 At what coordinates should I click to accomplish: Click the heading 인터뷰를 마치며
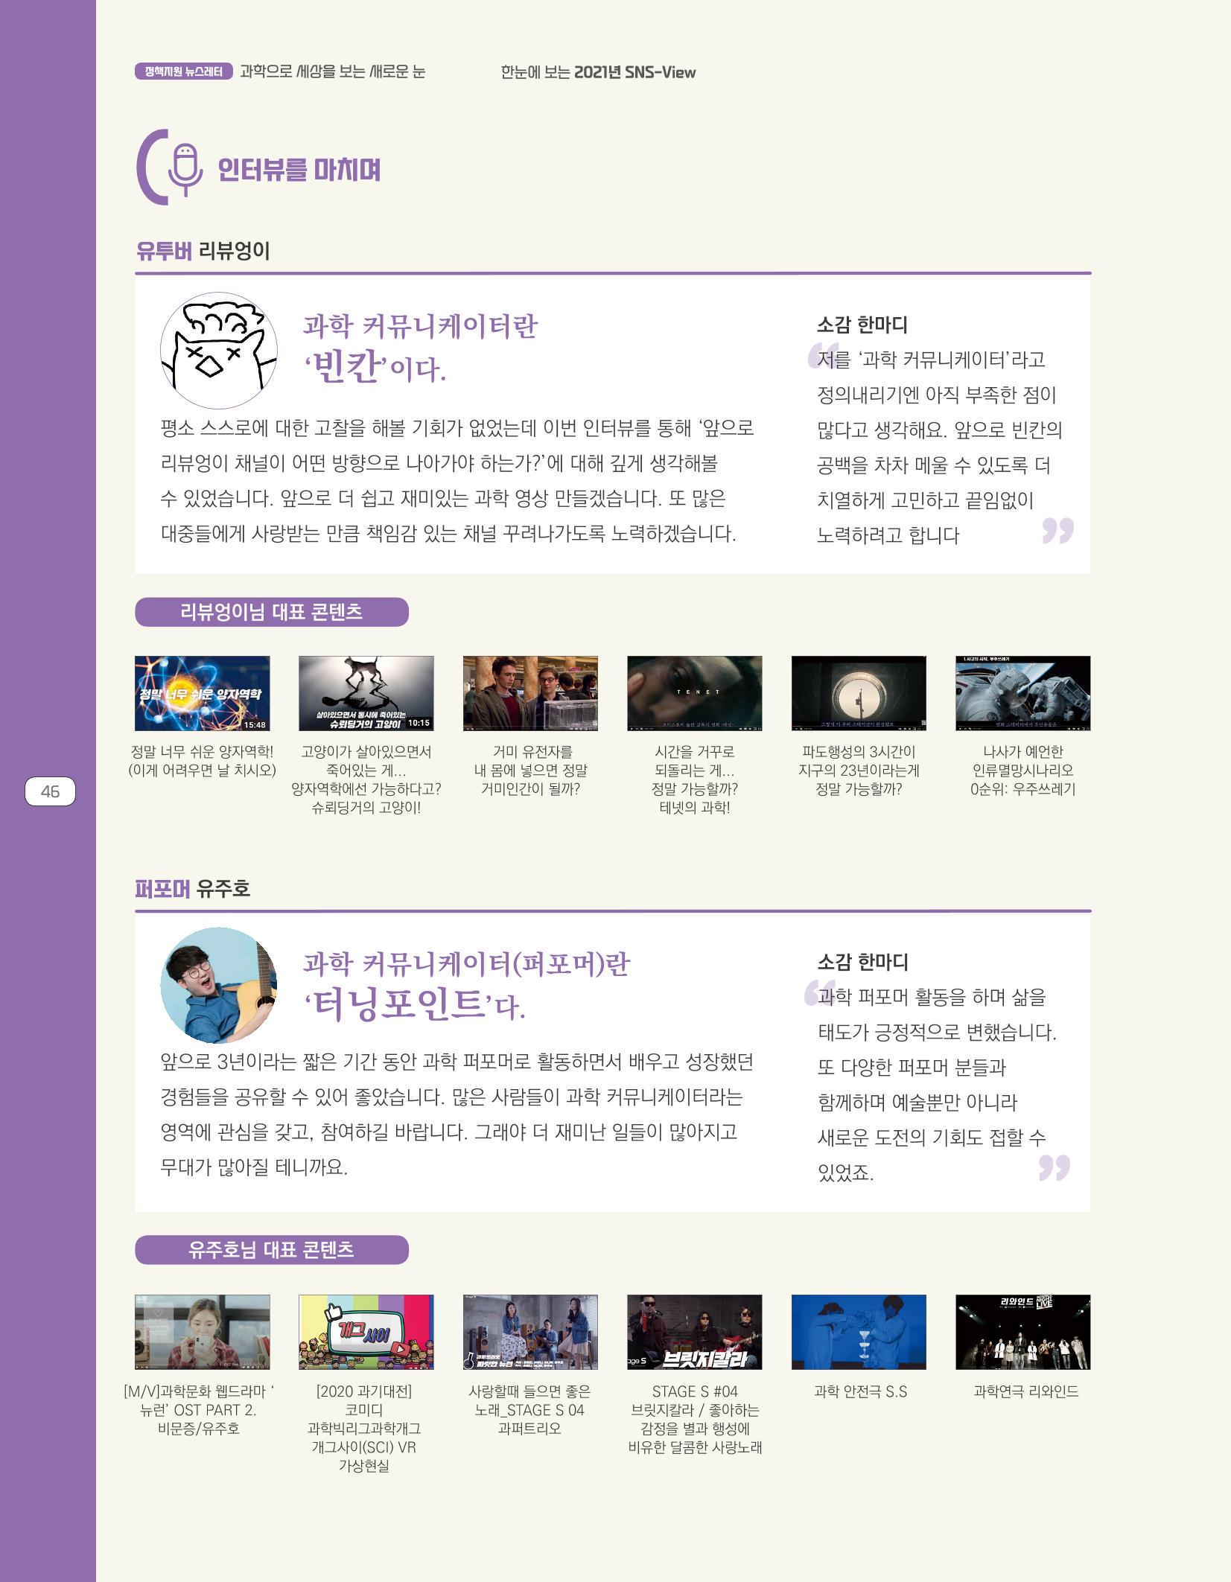click(299, 170)
